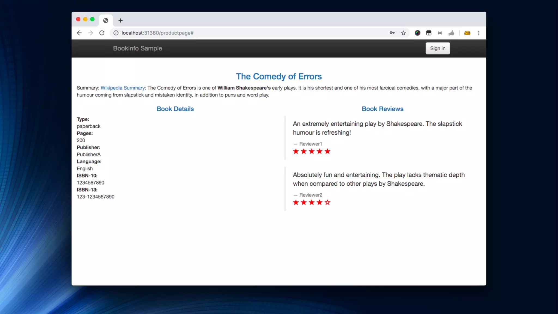Open the saved passwords key icon
The width and height of the screenshot is (558, 314).
coord(392,33)
